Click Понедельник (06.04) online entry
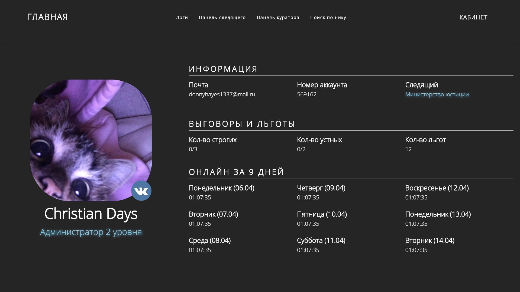This screenshot has width=520, height=292. [x=222, y=188]
